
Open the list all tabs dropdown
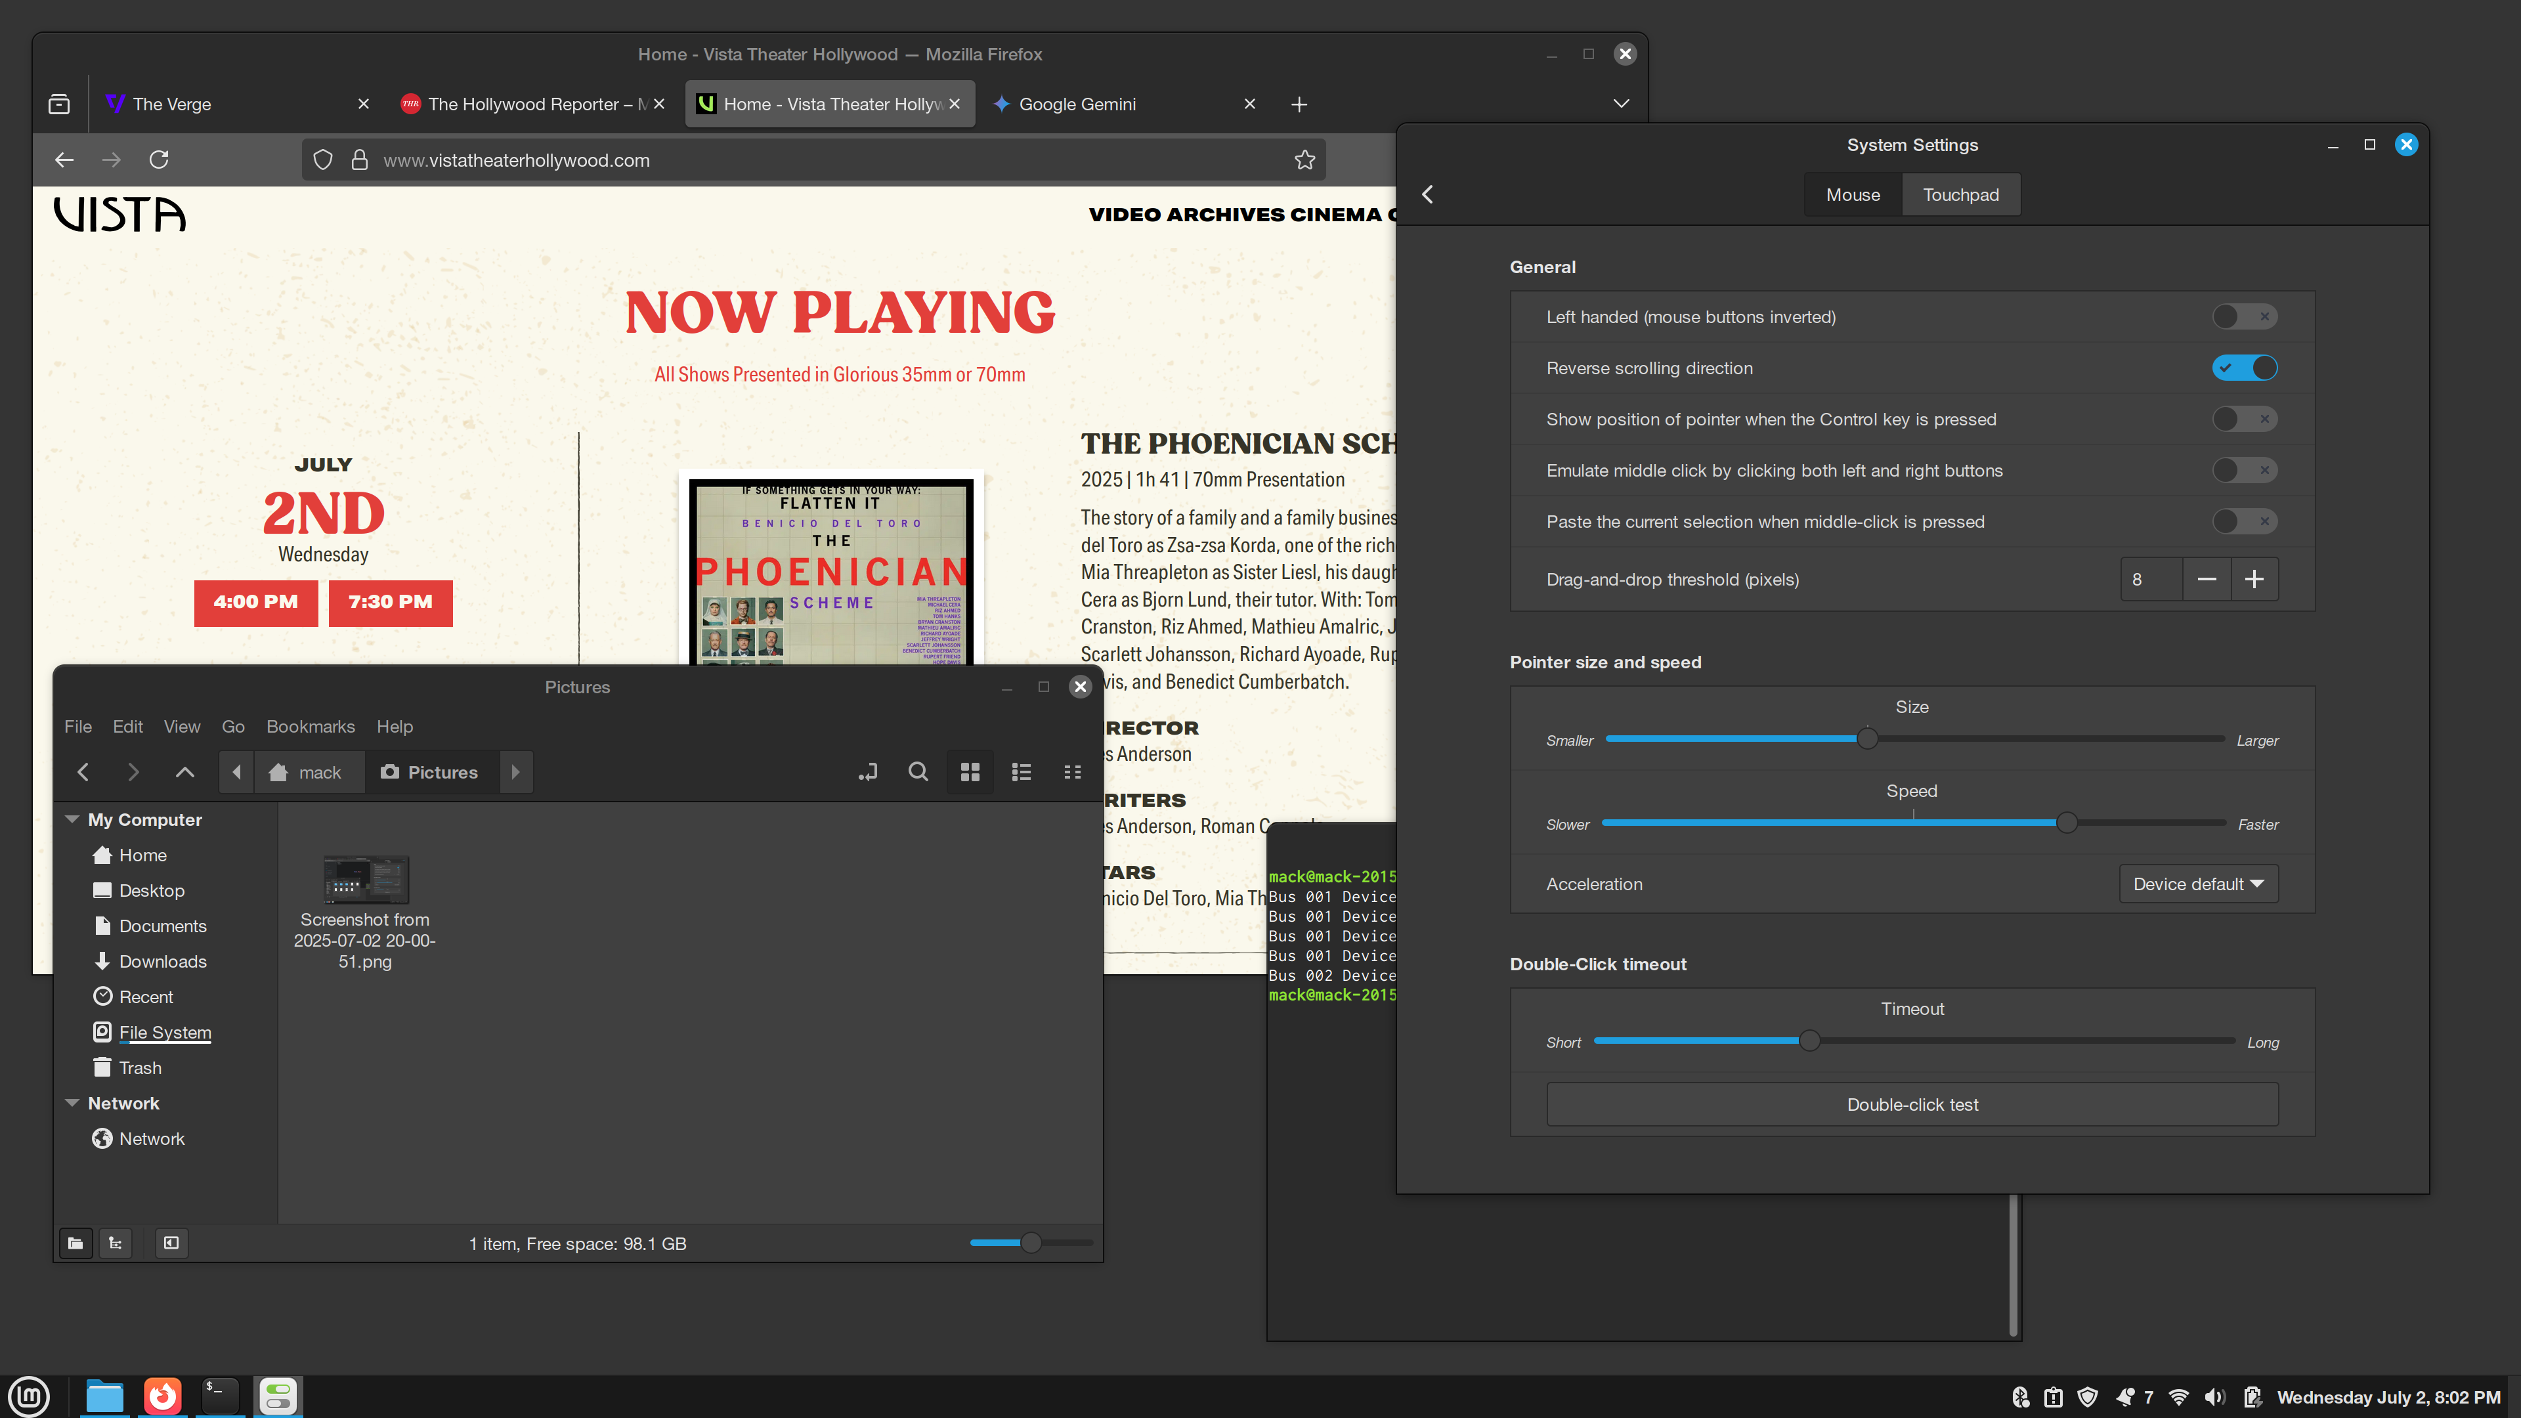click(x=1621, y=104)
